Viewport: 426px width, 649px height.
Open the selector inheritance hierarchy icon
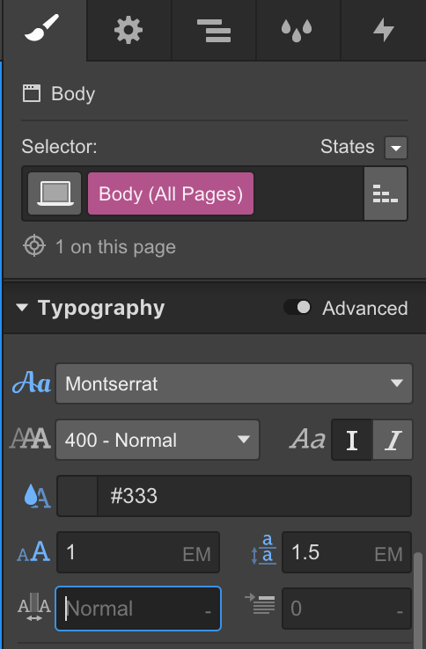pyautogui.click(x=386, y=193)
